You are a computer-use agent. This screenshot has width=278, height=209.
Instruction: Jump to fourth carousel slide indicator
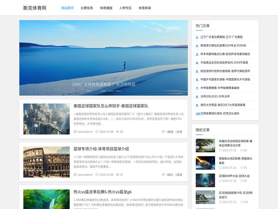[x=111, y=91]
